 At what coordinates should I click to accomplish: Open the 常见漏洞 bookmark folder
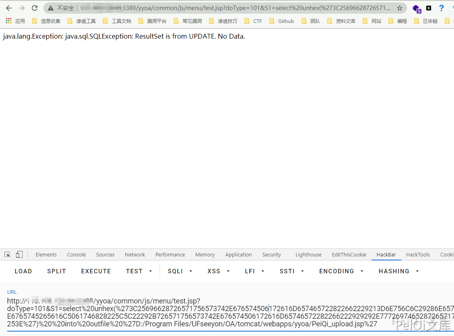pos(188,21)
